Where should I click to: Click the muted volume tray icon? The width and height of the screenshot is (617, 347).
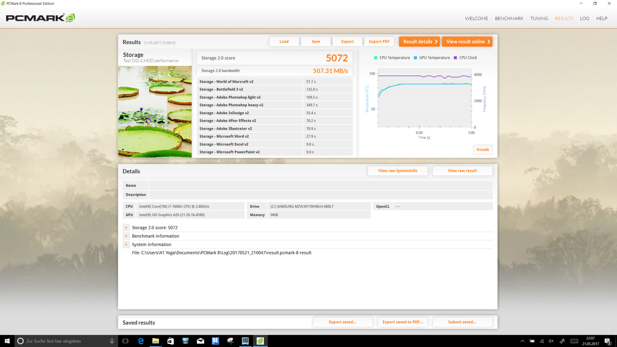click(x=551, y=341)
